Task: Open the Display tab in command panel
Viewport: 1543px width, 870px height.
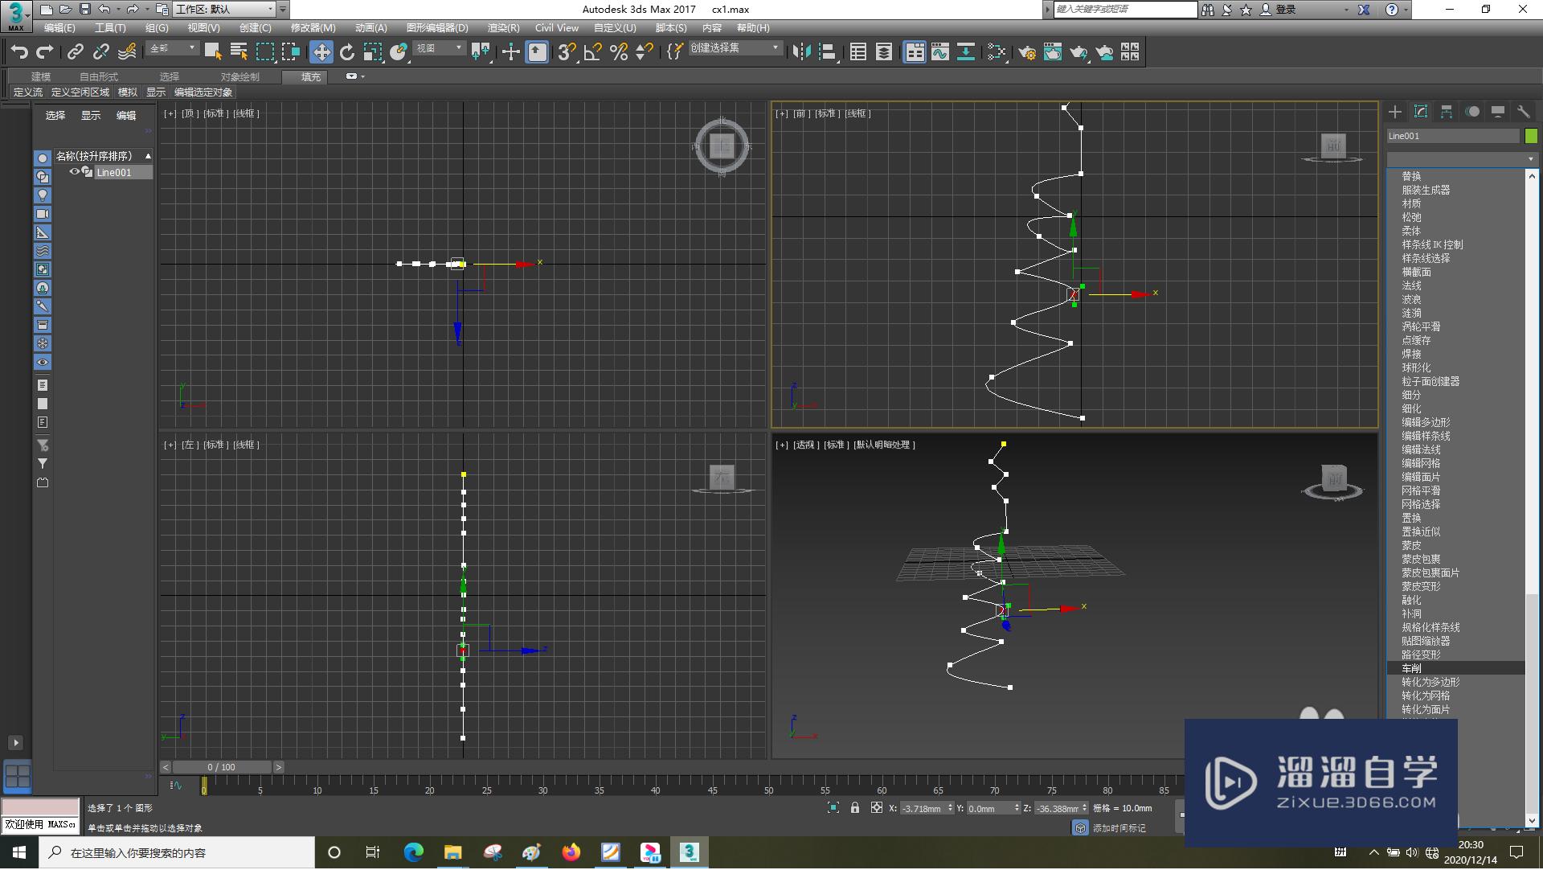Action: 1498,112
